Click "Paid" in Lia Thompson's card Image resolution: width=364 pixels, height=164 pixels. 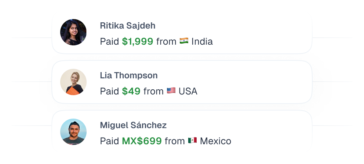[109, 92]
